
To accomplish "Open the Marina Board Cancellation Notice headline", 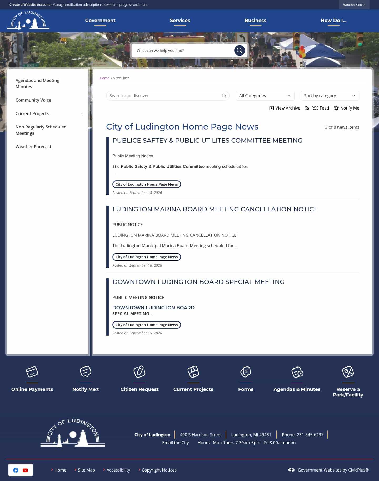I will 215,209.
